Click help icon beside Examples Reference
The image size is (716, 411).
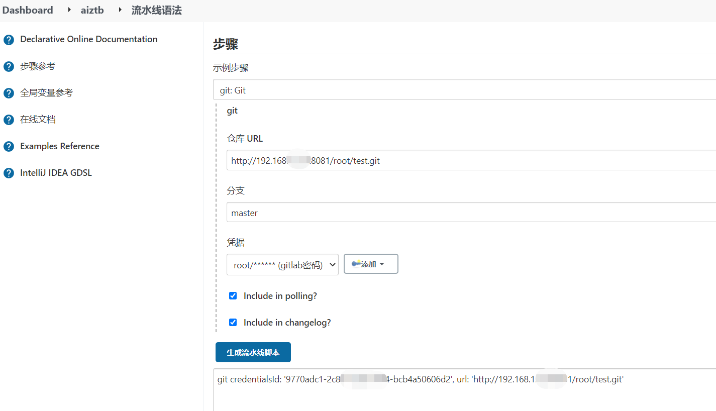9,146
